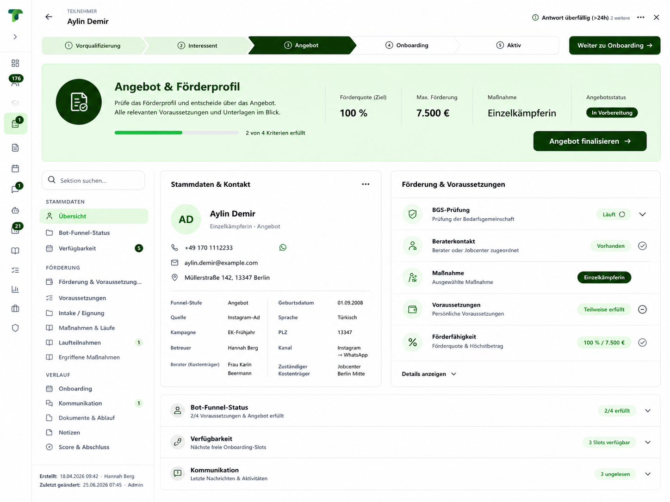The image size is (670, 502).
Task: Select the Angebot stage
Action: (301, 45)
